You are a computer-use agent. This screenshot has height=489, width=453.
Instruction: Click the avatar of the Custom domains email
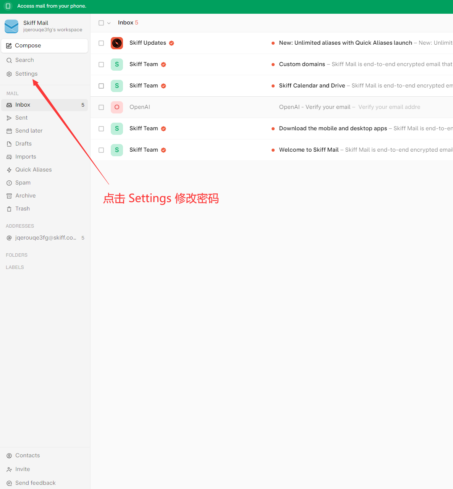(x=117, y=65)
